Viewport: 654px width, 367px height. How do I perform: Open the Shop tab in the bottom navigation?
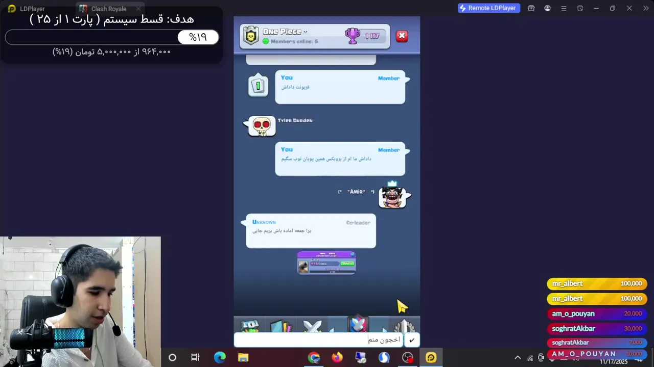[x=250, y=326]
